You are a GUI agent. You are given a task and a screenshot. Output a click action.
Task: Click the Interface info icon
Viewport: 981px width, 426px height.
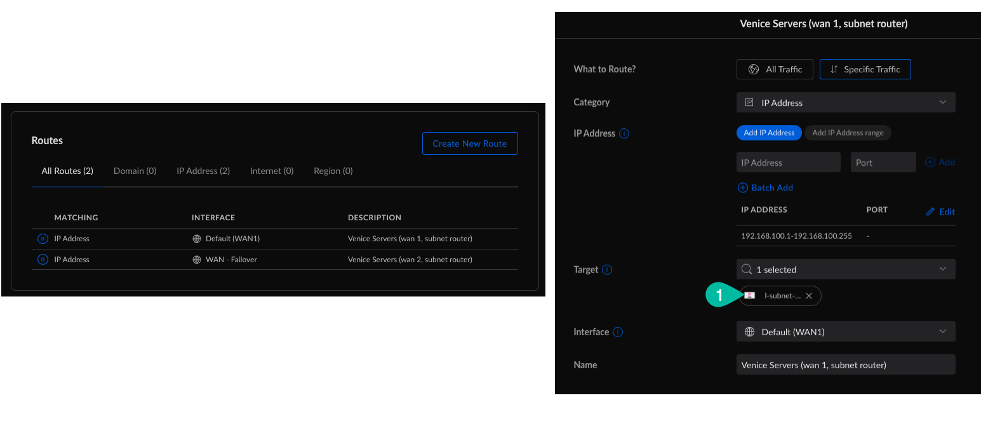pos(618,332)
